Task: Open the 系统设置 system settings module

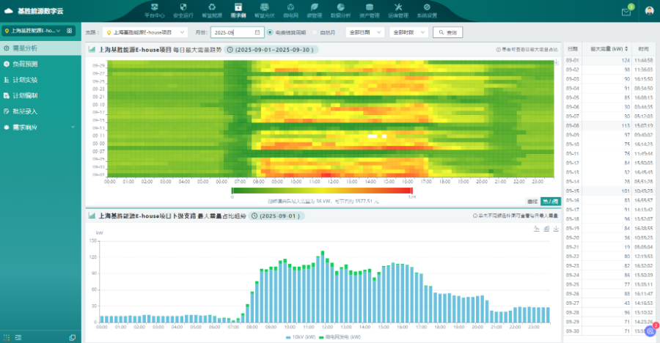Action: (x=427, y=10)
